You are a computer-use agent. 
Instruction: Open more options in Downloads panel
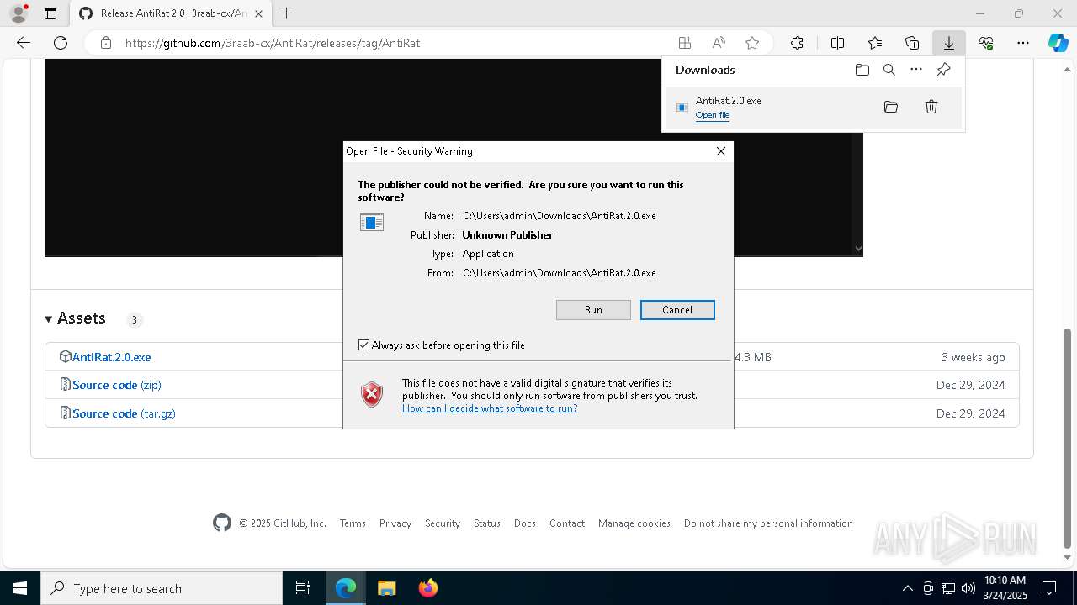(x=916, y=70)
